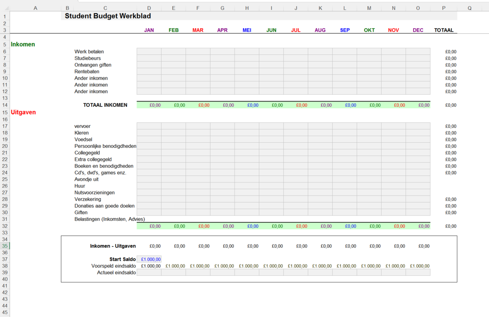Select row 14 via its row header

coord(5,105)
